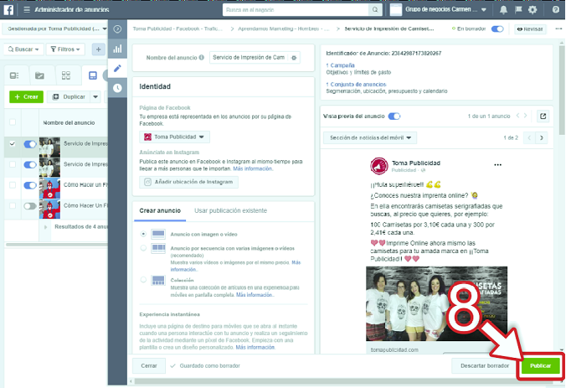Open the Gestionada por Toma Publicidad dropdown

(57, 28)
